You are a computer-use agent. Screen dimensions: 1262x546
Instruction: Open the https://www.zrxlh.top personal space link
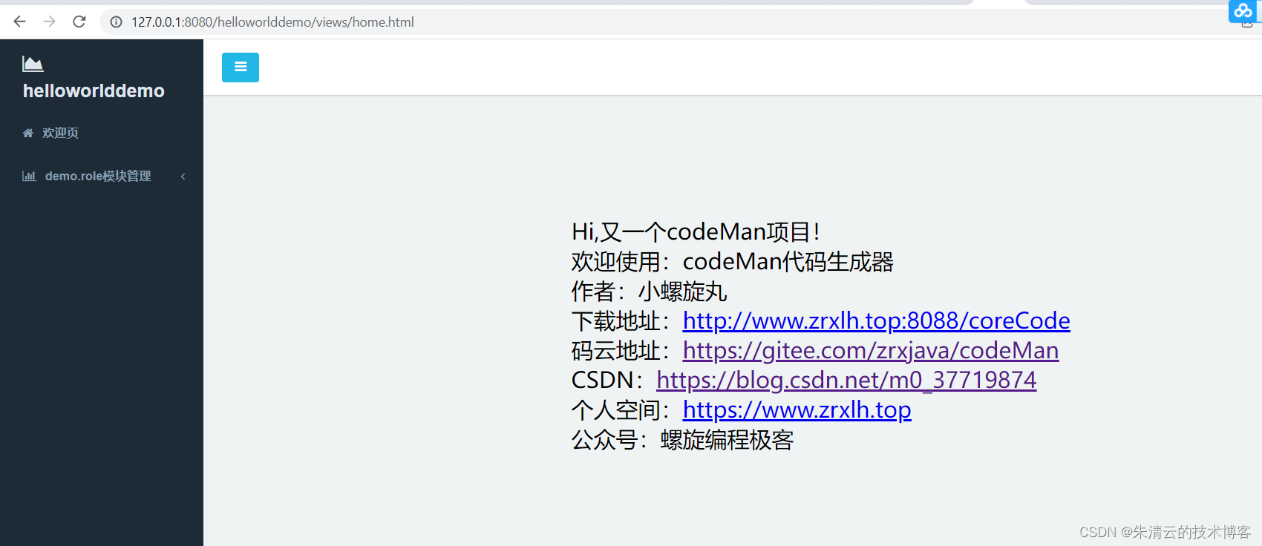(x=797, y=409)
